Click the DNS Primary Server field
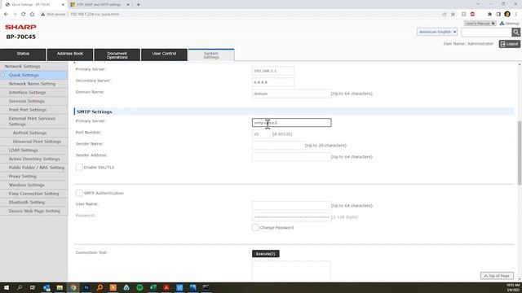The width and height of the screenshot is (522, 293). tap(273, 71)
